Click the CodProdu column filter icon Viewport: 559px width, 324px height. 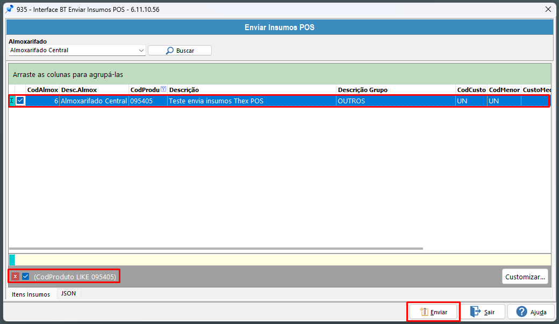tap(163, 89)
